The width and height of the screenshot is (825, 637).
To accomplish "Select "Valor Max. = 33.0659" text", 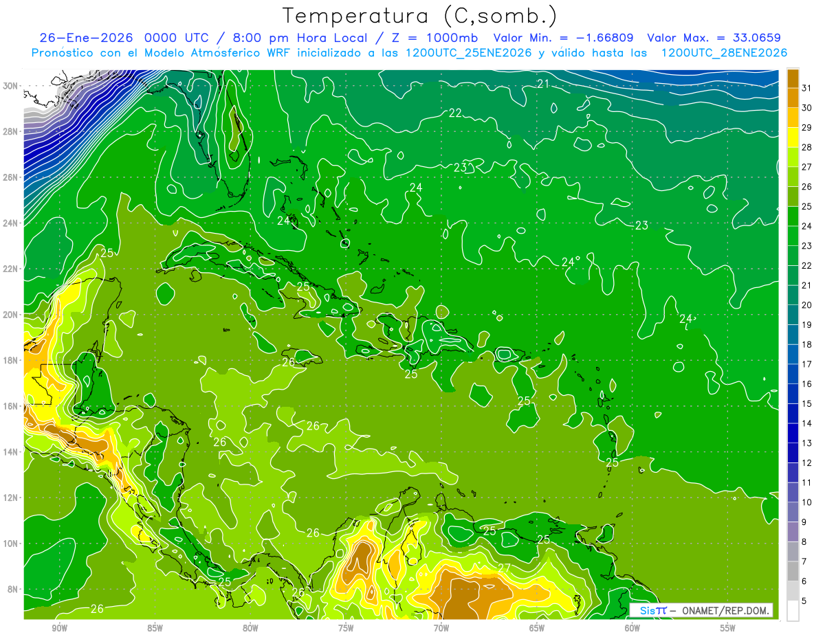I will click(x=714, y=38).
